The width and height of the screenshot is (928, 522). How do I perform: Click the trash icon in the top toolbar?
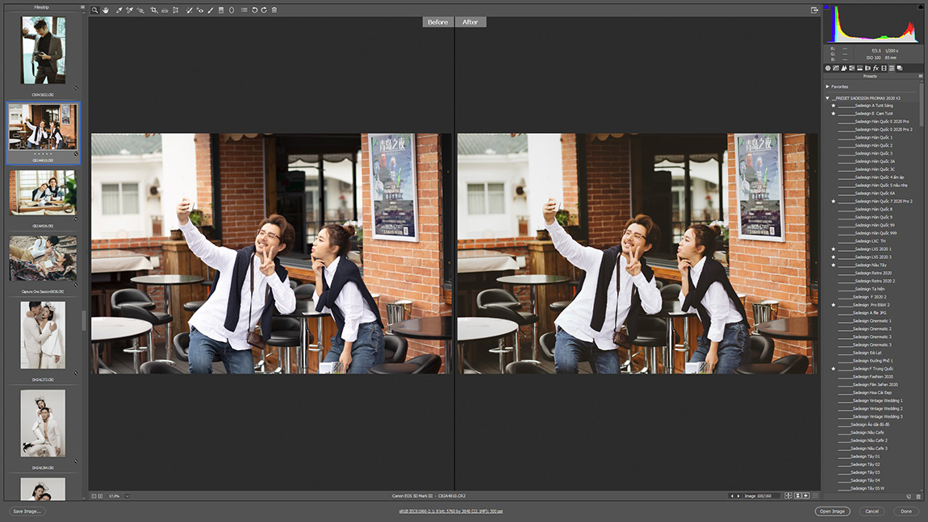tap(274, 10)
